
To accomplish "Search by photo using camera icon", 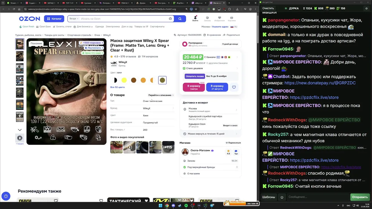I will [170, 19].
